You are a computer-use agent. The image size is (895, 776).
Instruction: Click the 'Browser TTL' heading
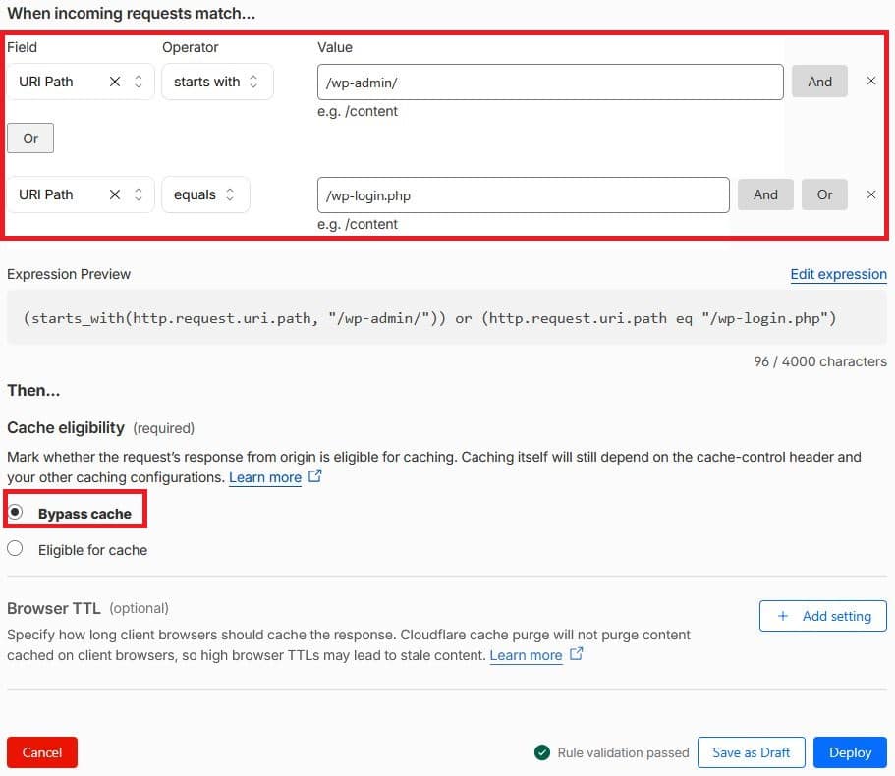pos(54,608)
